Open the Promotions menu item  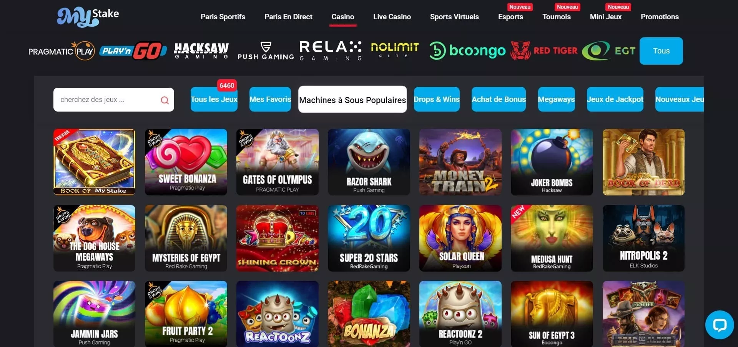pos(660,17)
